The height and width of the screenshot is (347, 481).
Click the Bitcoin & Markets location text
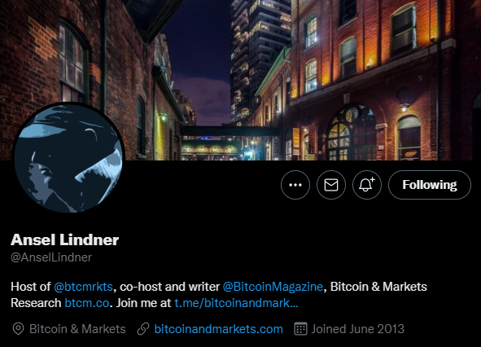coord(77,329)
